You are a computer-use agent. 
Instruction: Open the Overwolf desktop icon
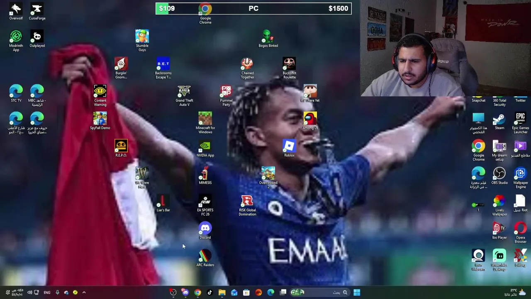pos(16,12)
